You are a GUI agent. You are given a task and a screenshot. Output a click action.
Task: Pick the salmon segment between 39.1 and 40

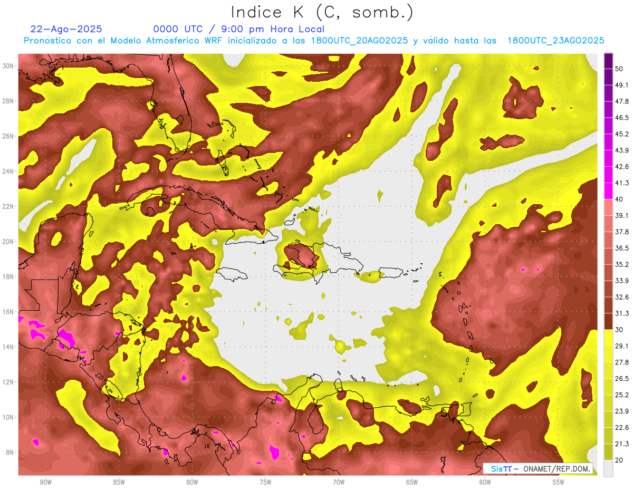coord(608,207)
